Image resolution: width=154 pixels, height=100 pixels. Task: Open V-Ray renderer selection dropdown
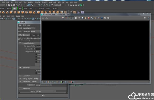point(35,31)
